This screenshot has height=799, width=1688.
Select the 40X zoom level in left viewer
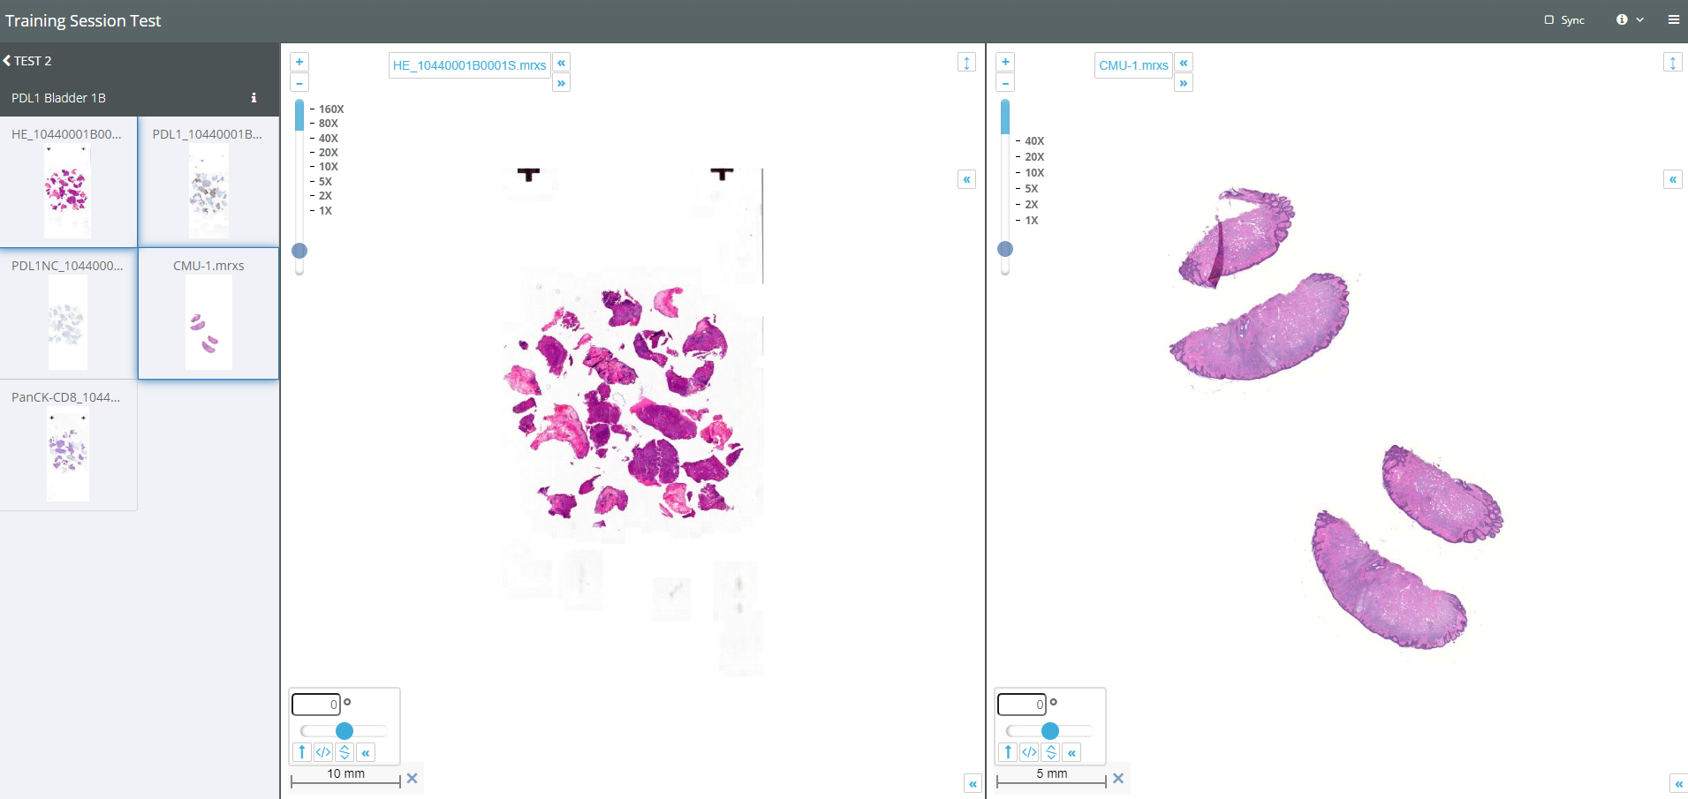(328, 139)
